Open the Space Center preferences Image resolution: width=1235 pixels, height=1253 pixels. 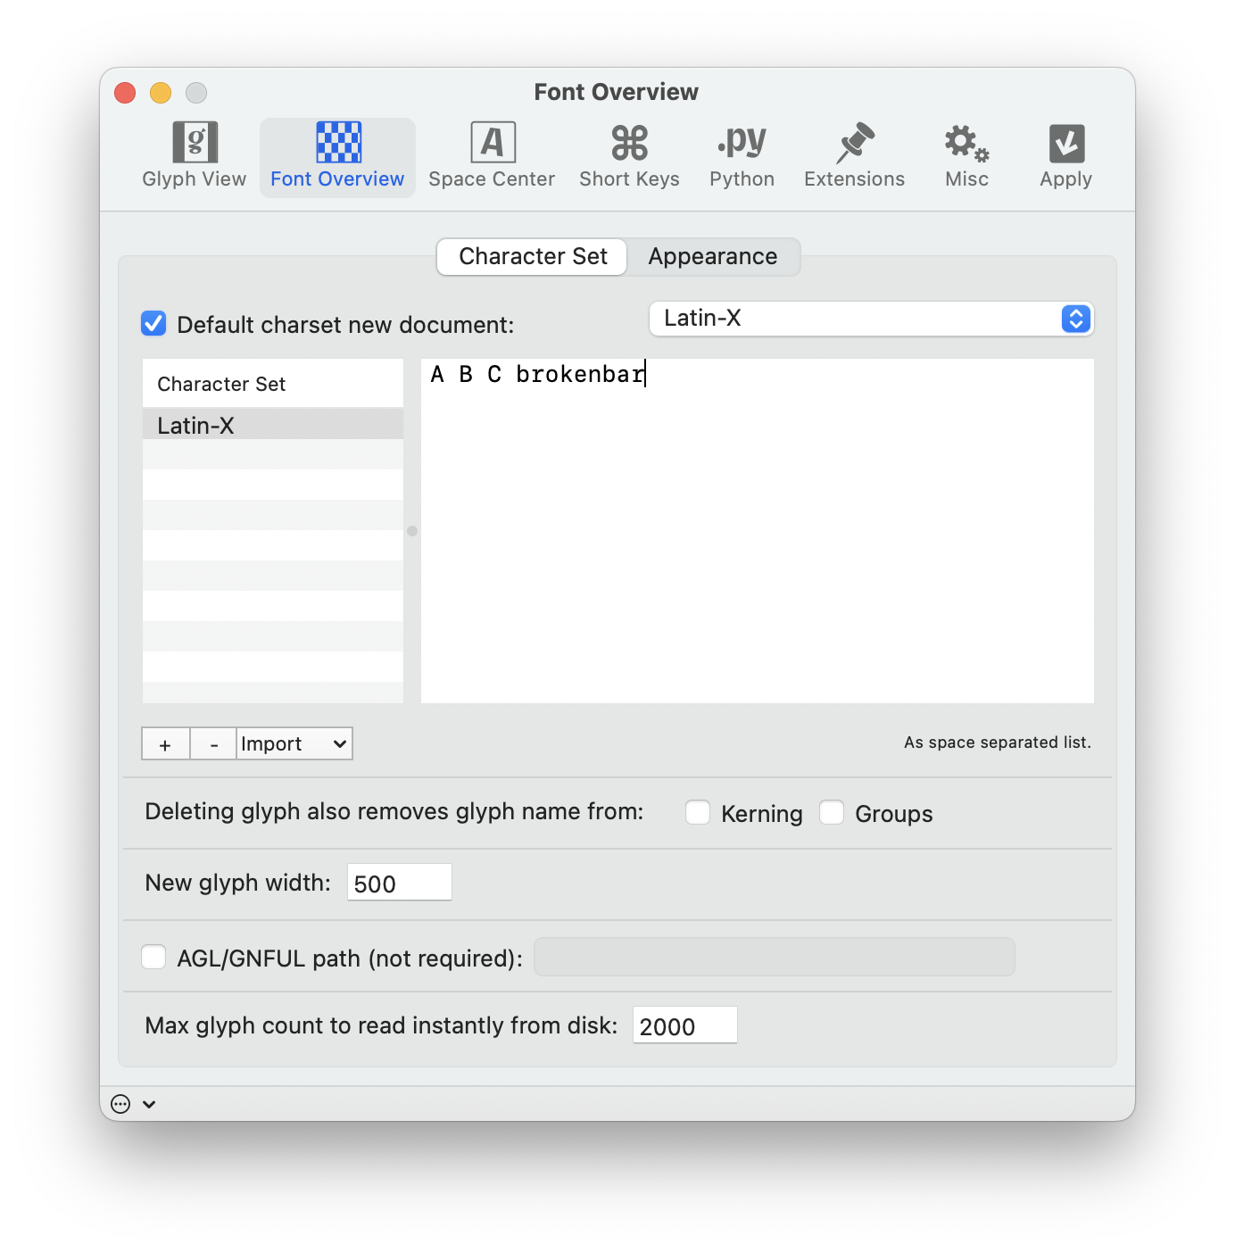coord(492,156)
